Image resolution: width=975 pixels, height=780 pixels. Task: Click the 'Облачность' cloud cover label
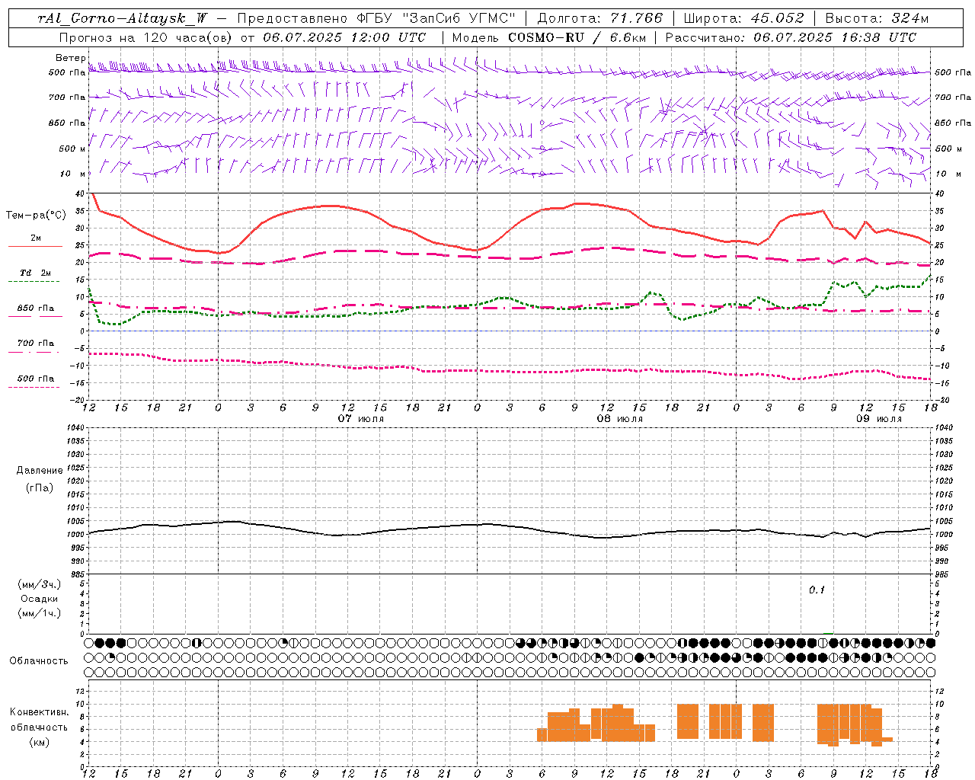[x=39, y=660]
